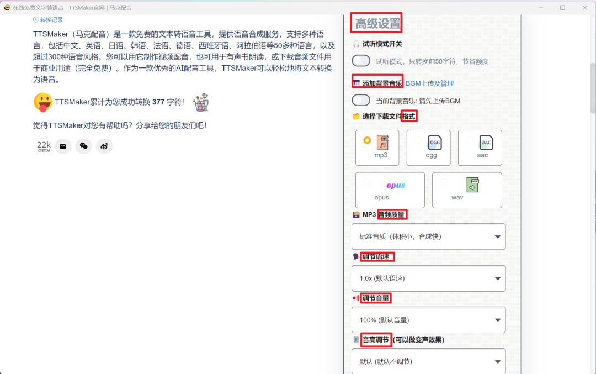Image resolution: width=596 pixels, height=374 pixels.
Task: Click the celebration drinks emoji icon
Action: [x=201, y=102]
